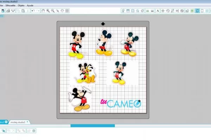
Task: Select the Pan hand tool
Action: 43,11
